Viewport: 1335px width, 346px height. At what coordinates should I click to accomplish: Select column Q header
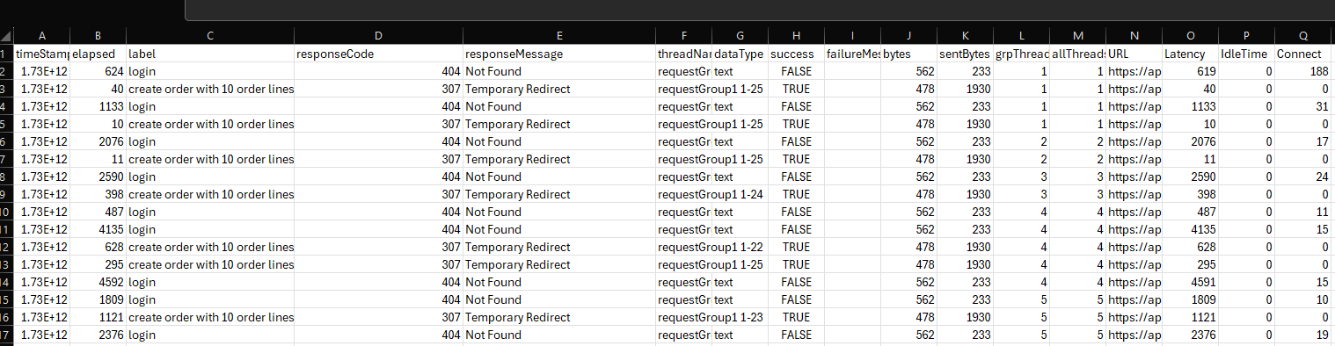1302,36
